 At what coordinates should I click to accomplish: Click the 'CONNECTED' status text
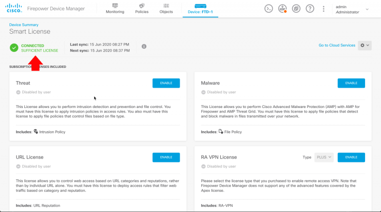33,46
